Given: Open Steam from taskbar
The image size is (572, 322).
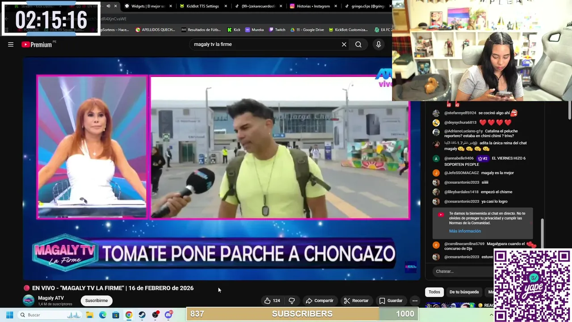Looking at the screenshot, I should tap(142, 315).
